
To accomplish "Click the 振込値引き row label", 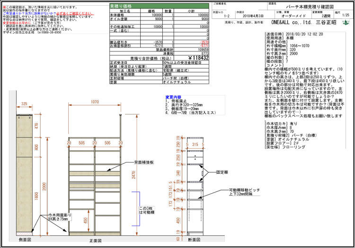I will tap(119, 42).
